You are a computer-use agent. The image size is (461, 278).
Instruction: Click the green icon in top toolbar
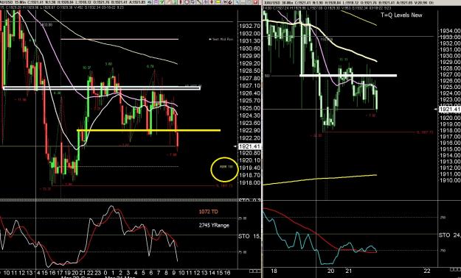pyautogui.click(x=161, y=2)
